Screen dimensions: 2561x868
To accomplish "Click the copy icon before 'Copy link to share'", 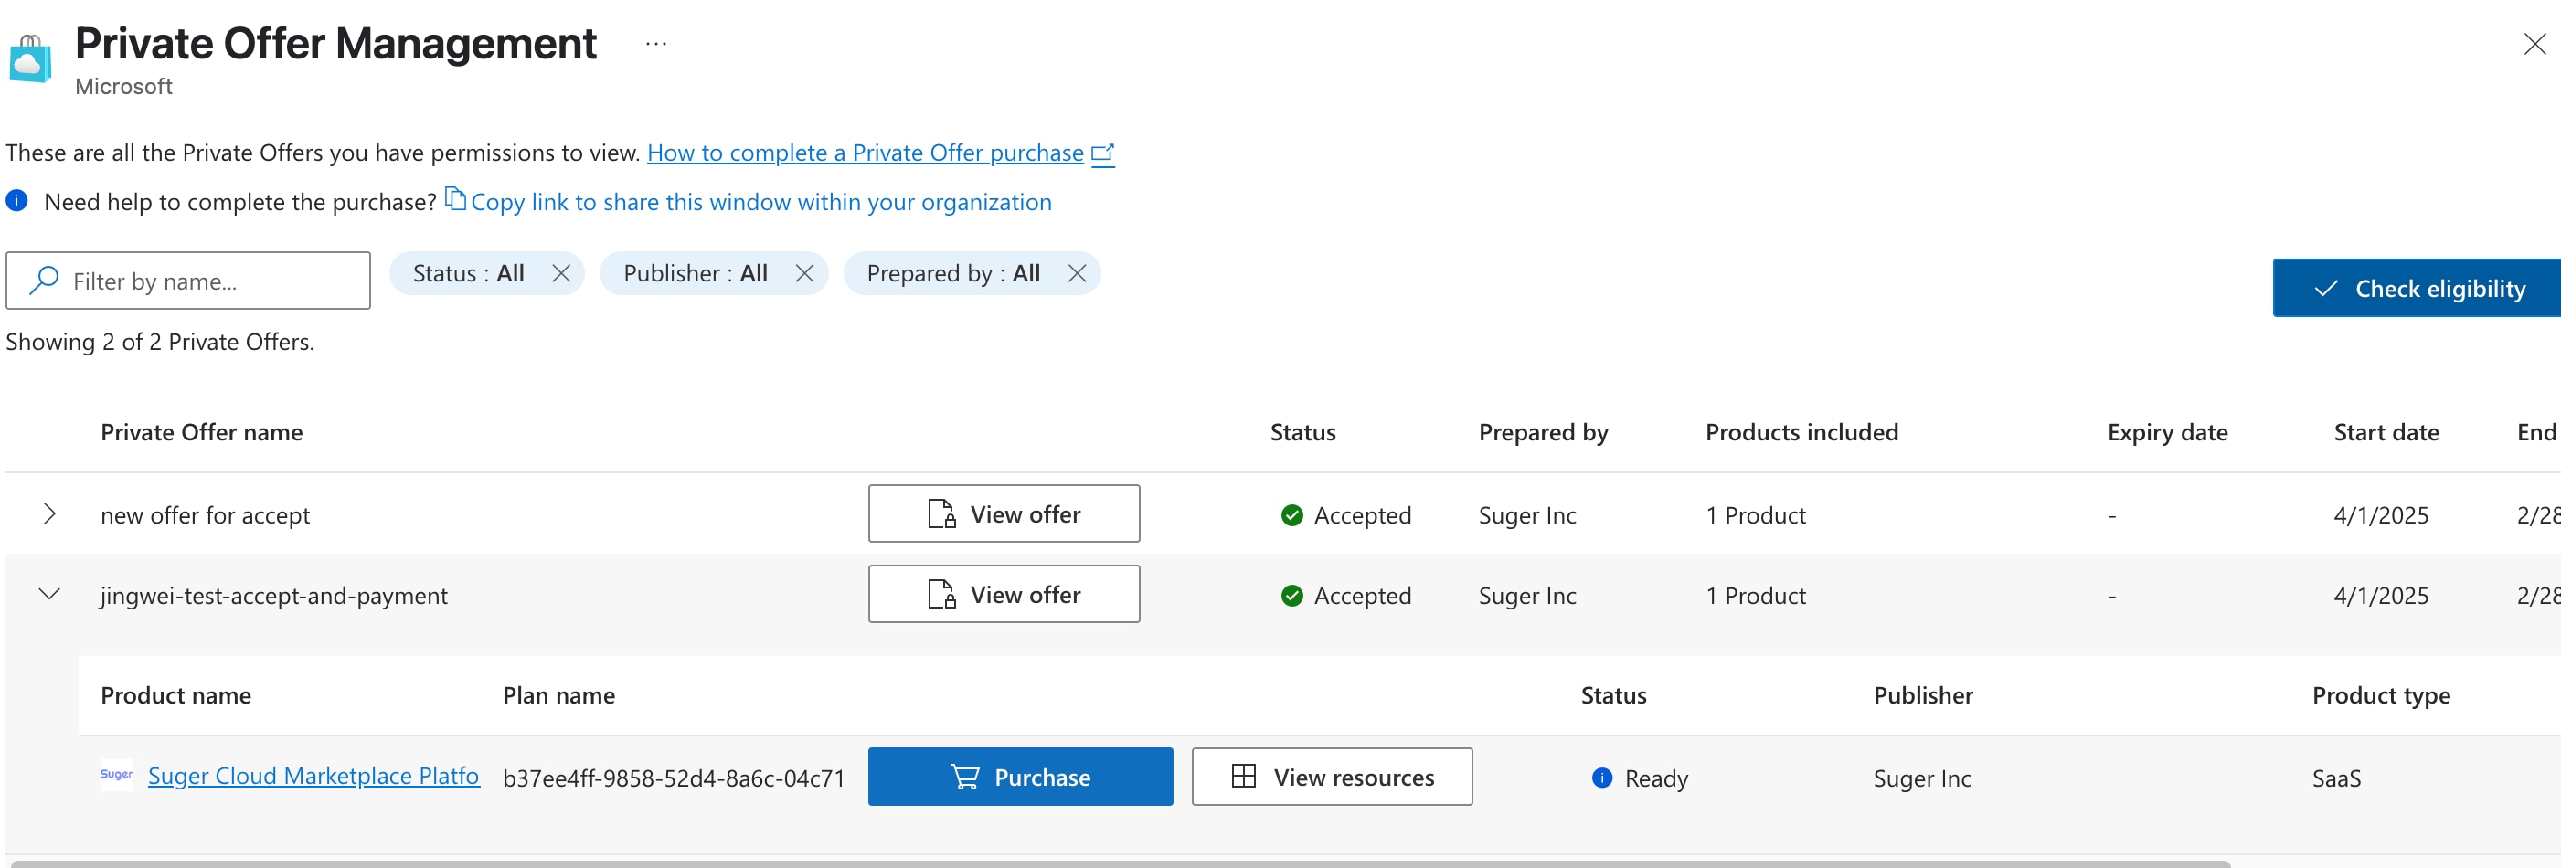I will click(455, 199).
